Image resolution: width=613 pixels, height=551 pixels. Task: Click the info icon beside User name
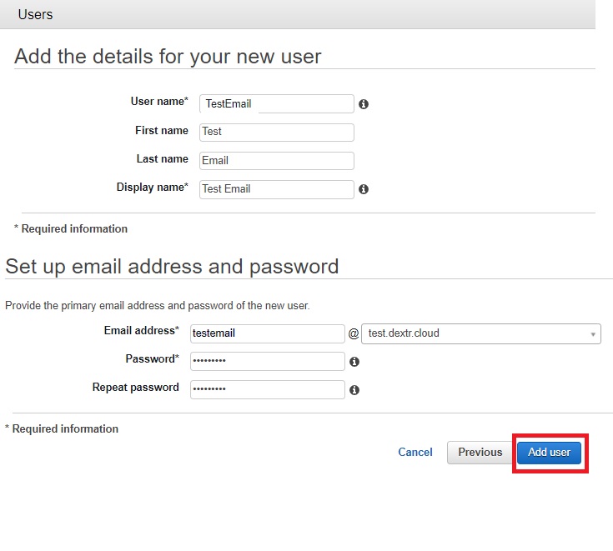coord(364,104)
